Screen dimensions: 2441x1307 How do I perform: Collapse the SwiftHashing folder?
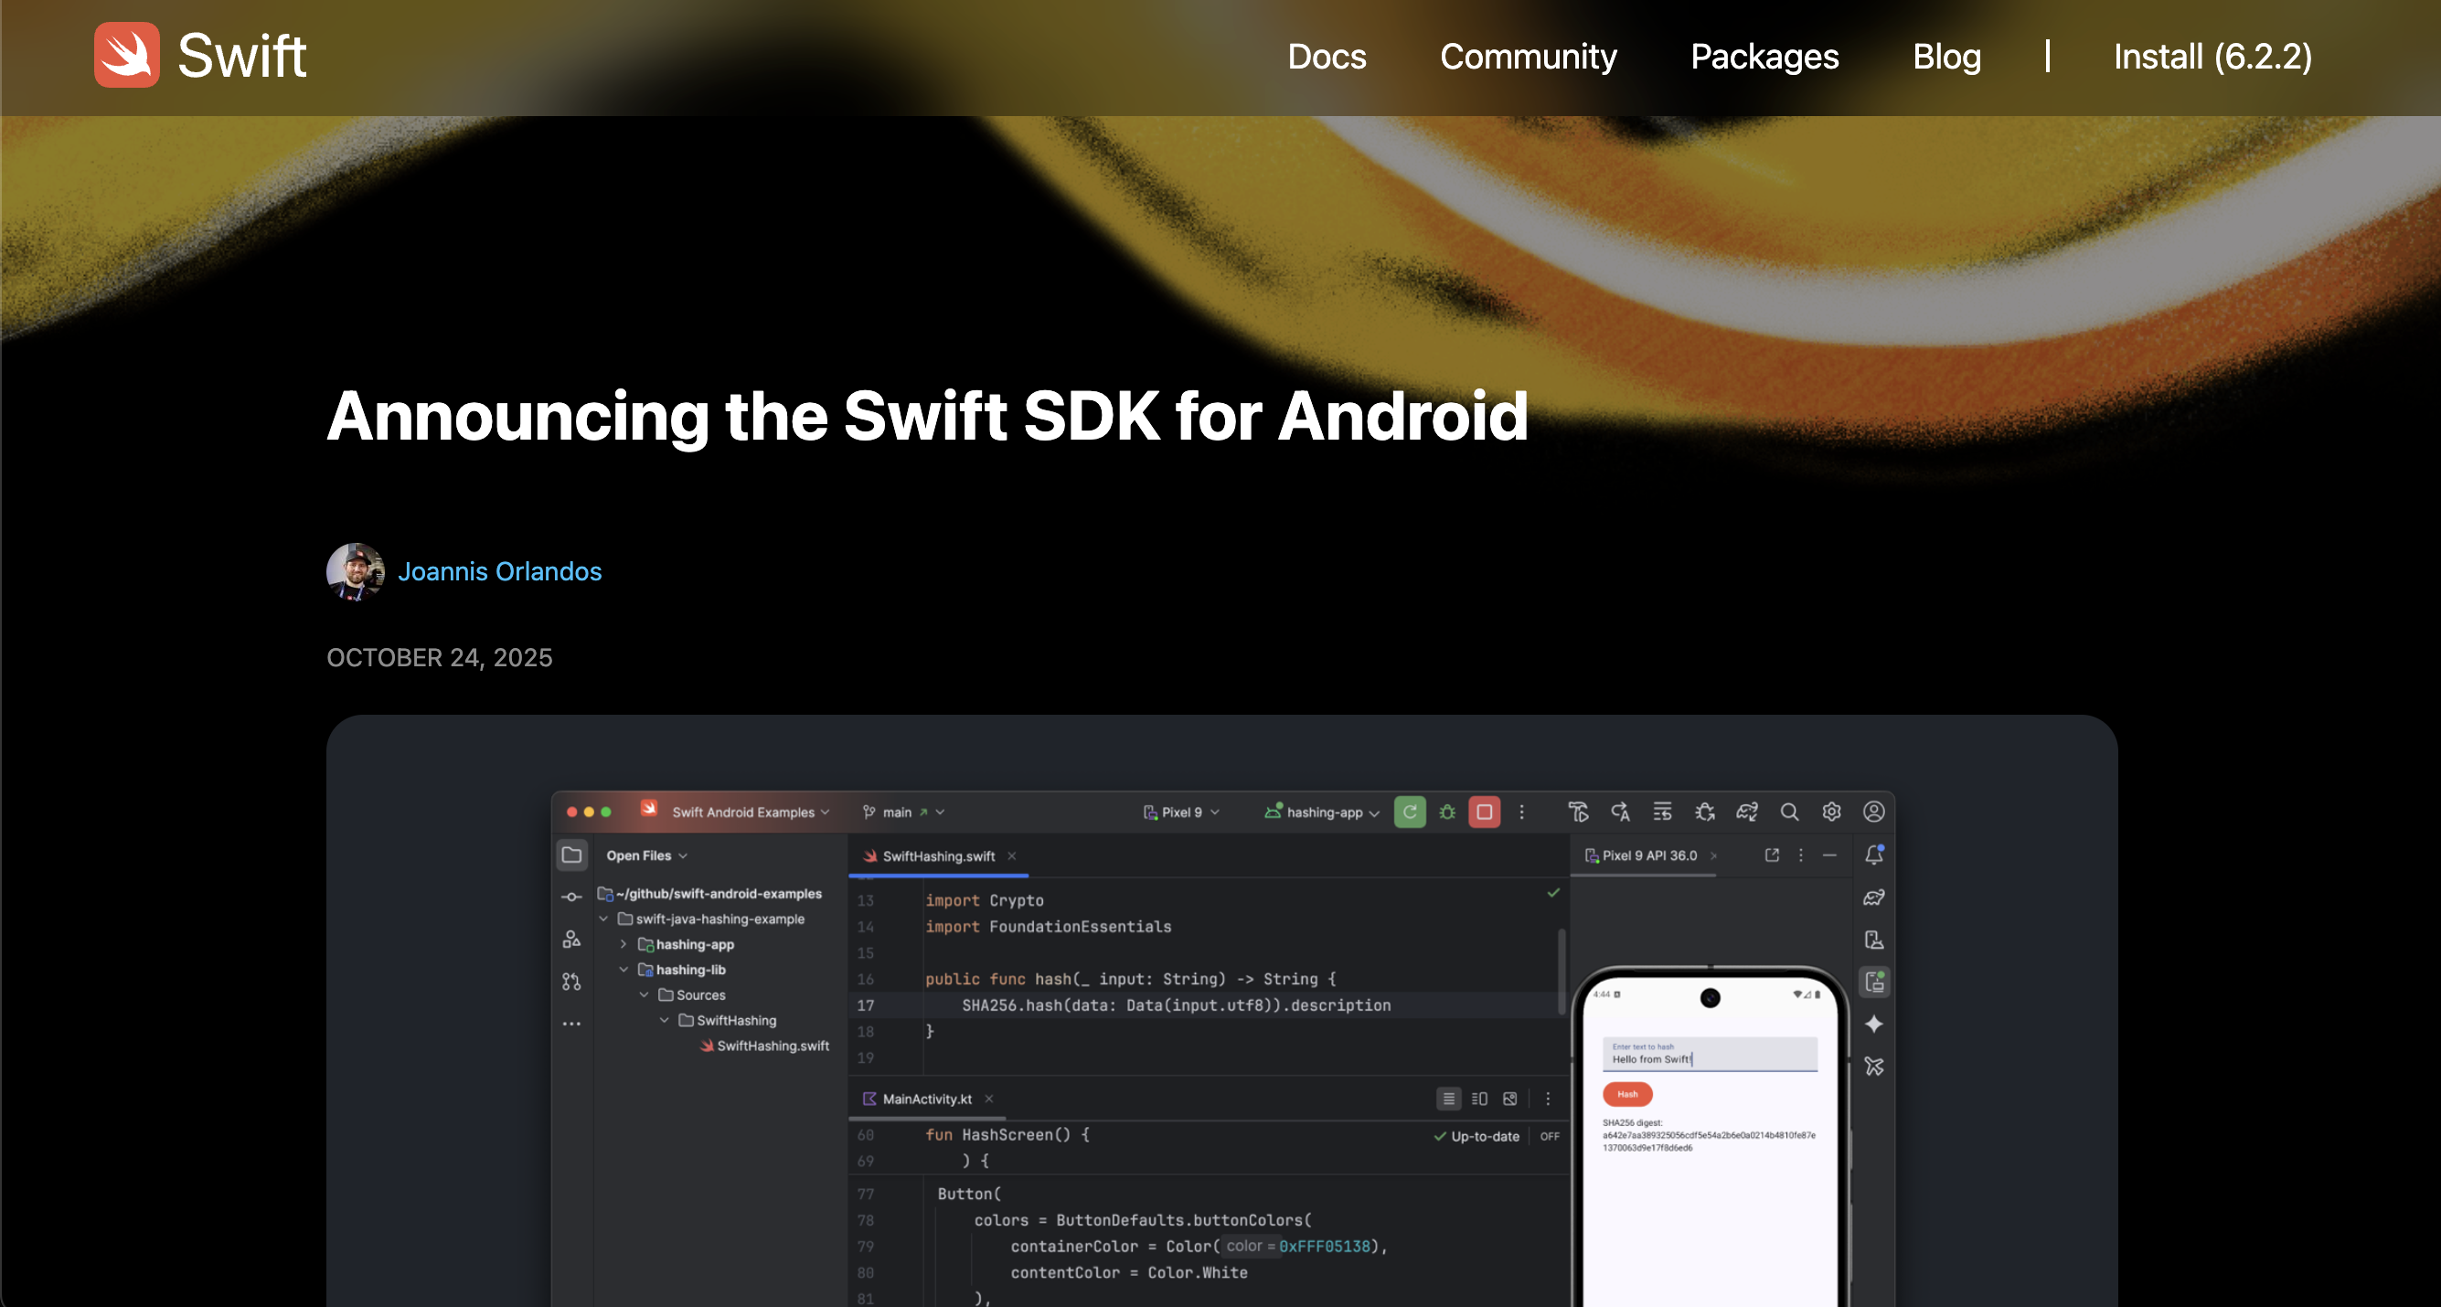tap(665, 1020)
